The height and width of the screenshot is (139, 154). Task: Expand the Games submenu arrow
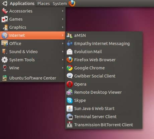(63, 19)
